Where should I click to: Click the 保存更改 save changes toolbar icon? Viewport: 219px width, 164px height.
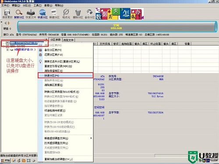click(x=7, y=14)
